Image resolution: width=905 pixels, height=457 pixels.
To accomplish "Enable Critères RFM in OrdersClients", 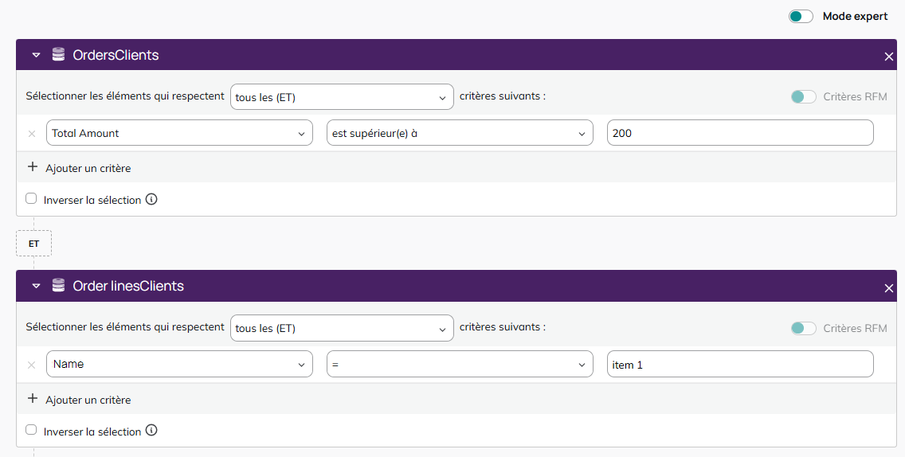I will [x=803, y=97].
